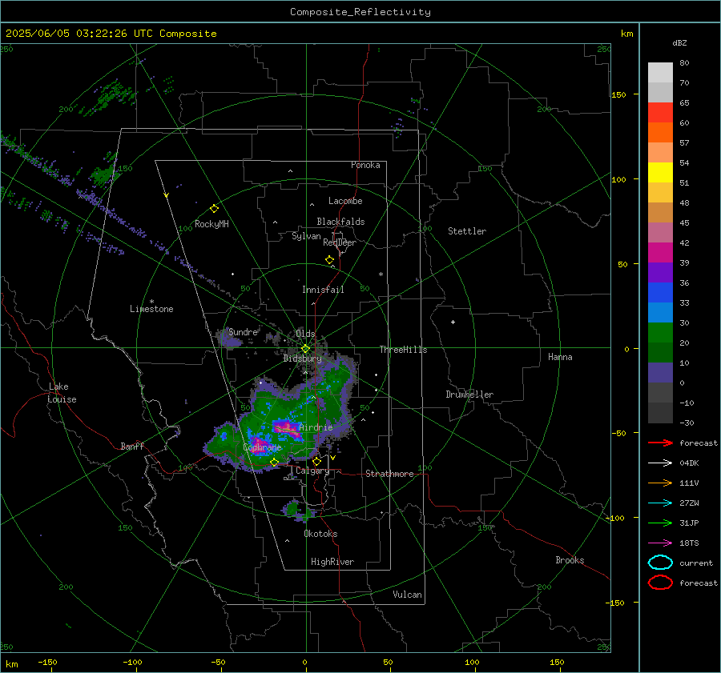The image size is (721, 673).
Task: Click the Innisfail city label
Action: [x=323, y=290]
